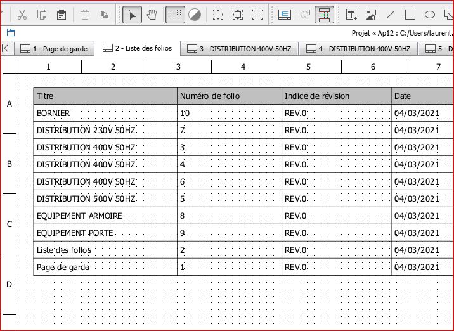Image resolution: width=454 pixels, height=331 pixels.
Task: Click the Invert selection icon
Action: click(257, 15)
